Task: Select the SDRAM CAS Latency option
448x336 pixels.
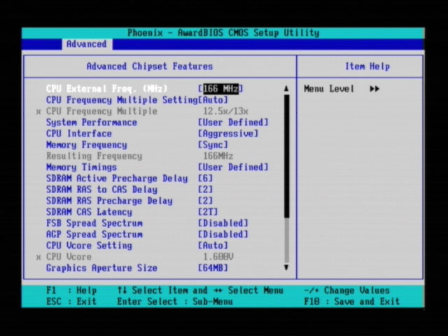Action: coord(89,212)
